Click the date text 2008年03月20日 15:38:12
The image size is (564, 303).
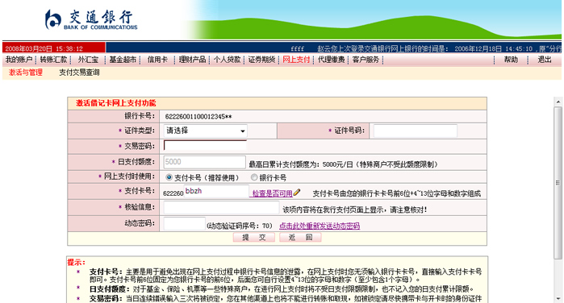coord(44,48)
